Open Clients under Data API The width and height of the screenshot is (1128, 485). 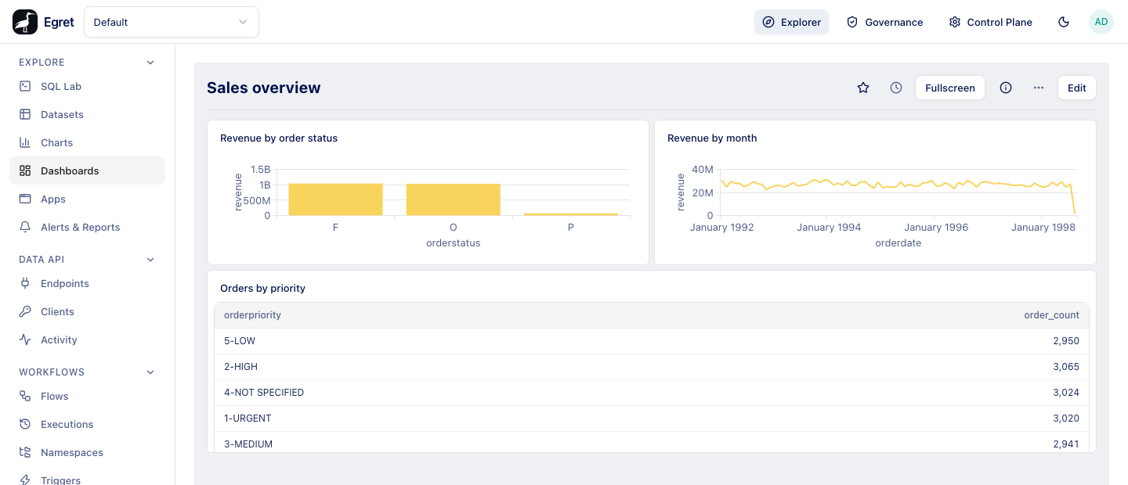[x=87, y=311]
